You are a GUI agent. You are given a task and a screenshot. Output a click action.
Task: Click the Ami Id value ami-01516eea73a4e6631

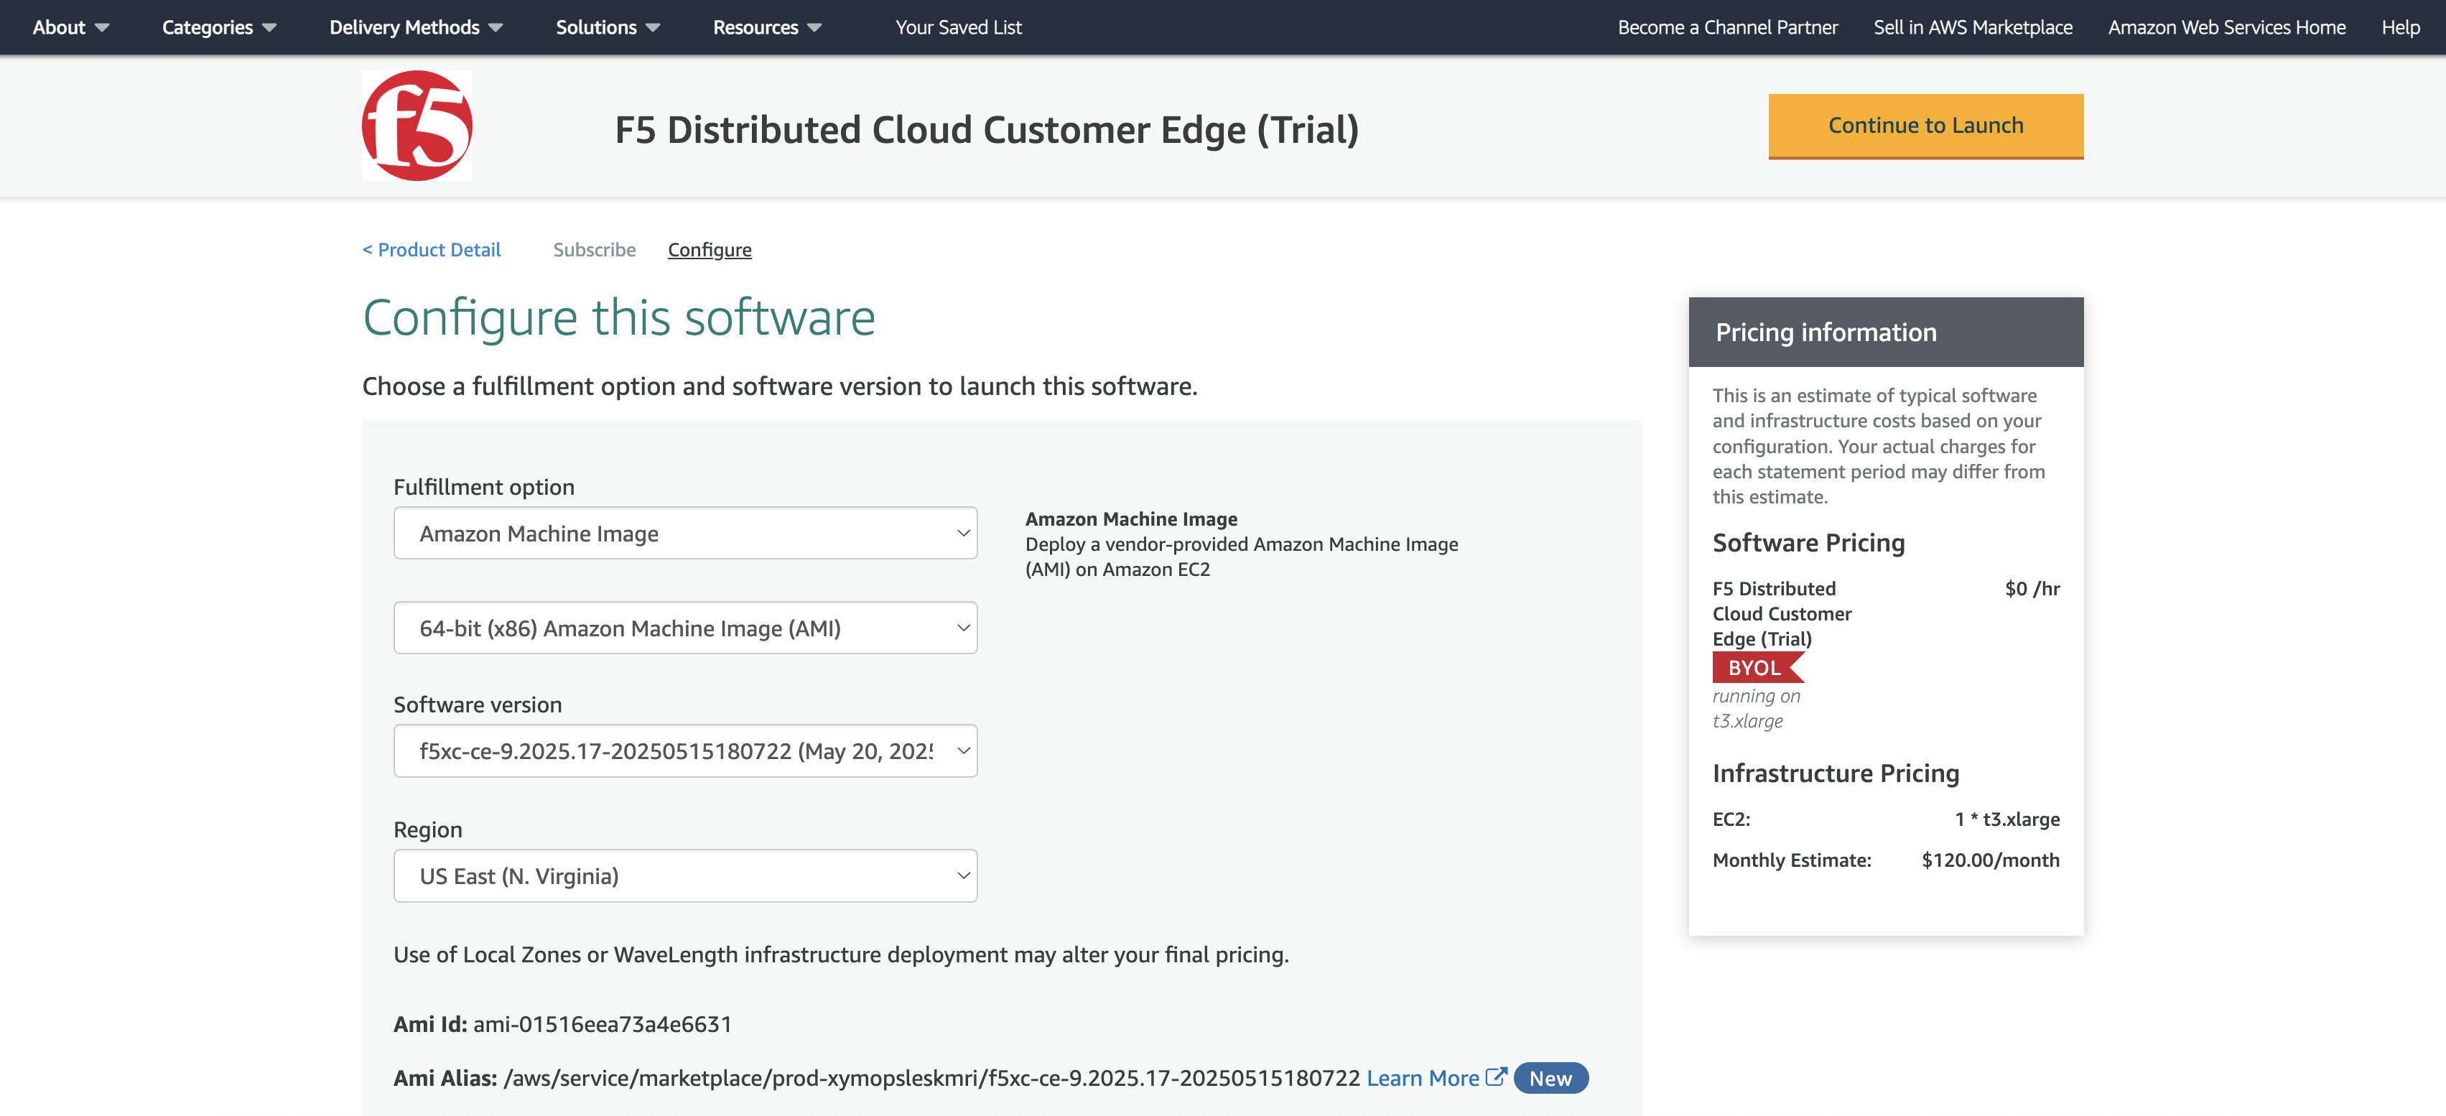point(602,1024)
